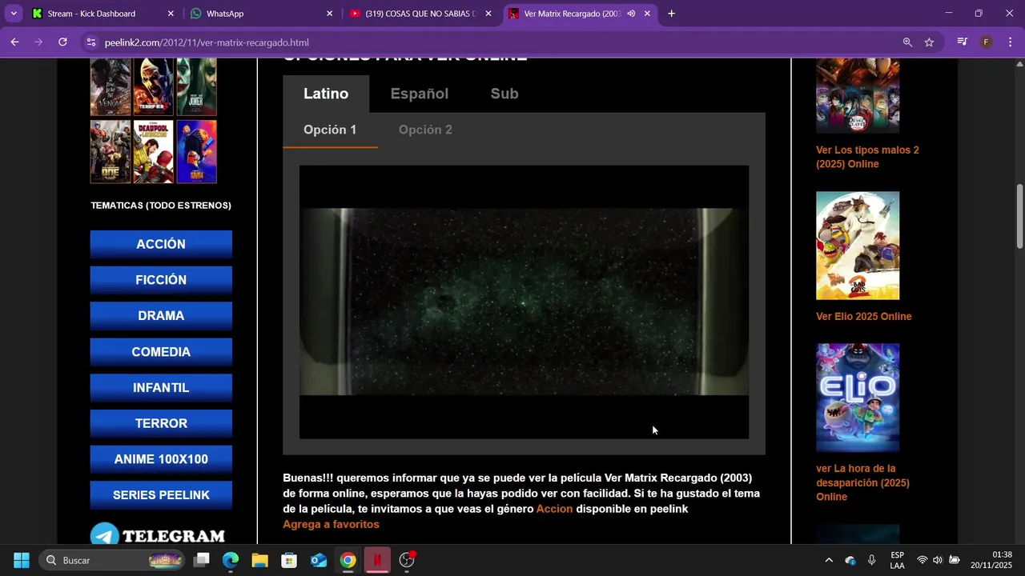Open the INFANTIL category button
Image resolution: width=1025 pixels, height=576 pixels.
(x=161, y=387)
